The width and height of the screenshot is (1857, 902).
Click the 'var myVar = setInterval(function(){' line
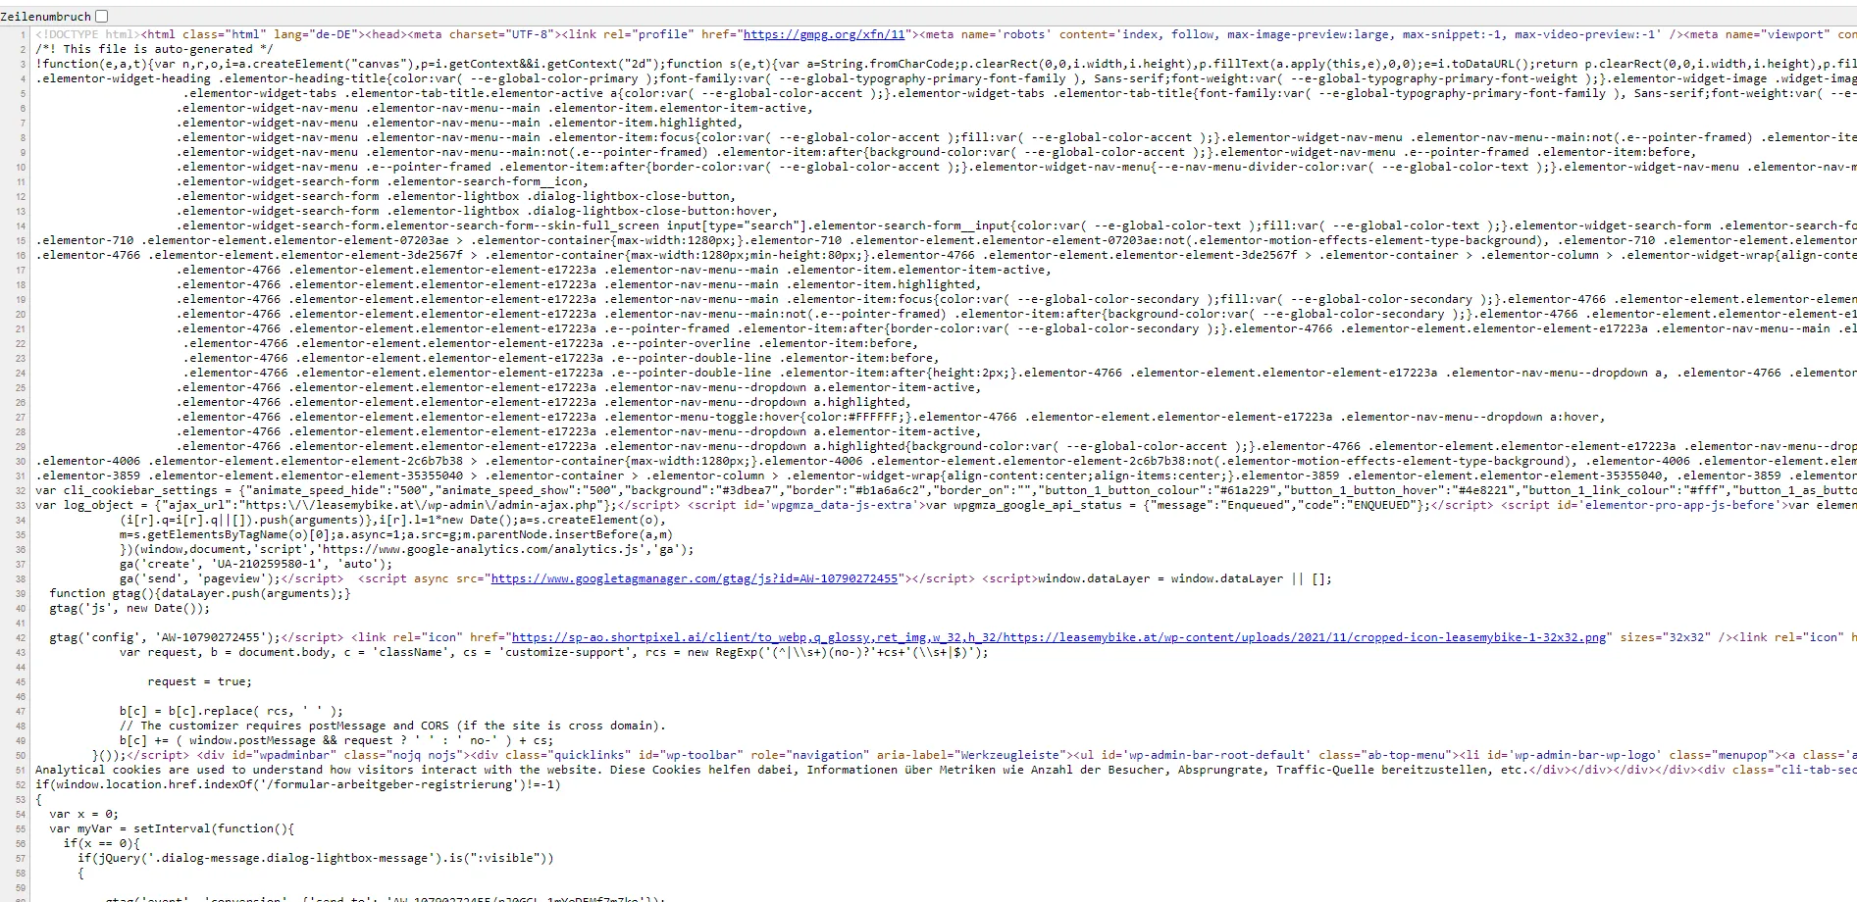[172, 828]
